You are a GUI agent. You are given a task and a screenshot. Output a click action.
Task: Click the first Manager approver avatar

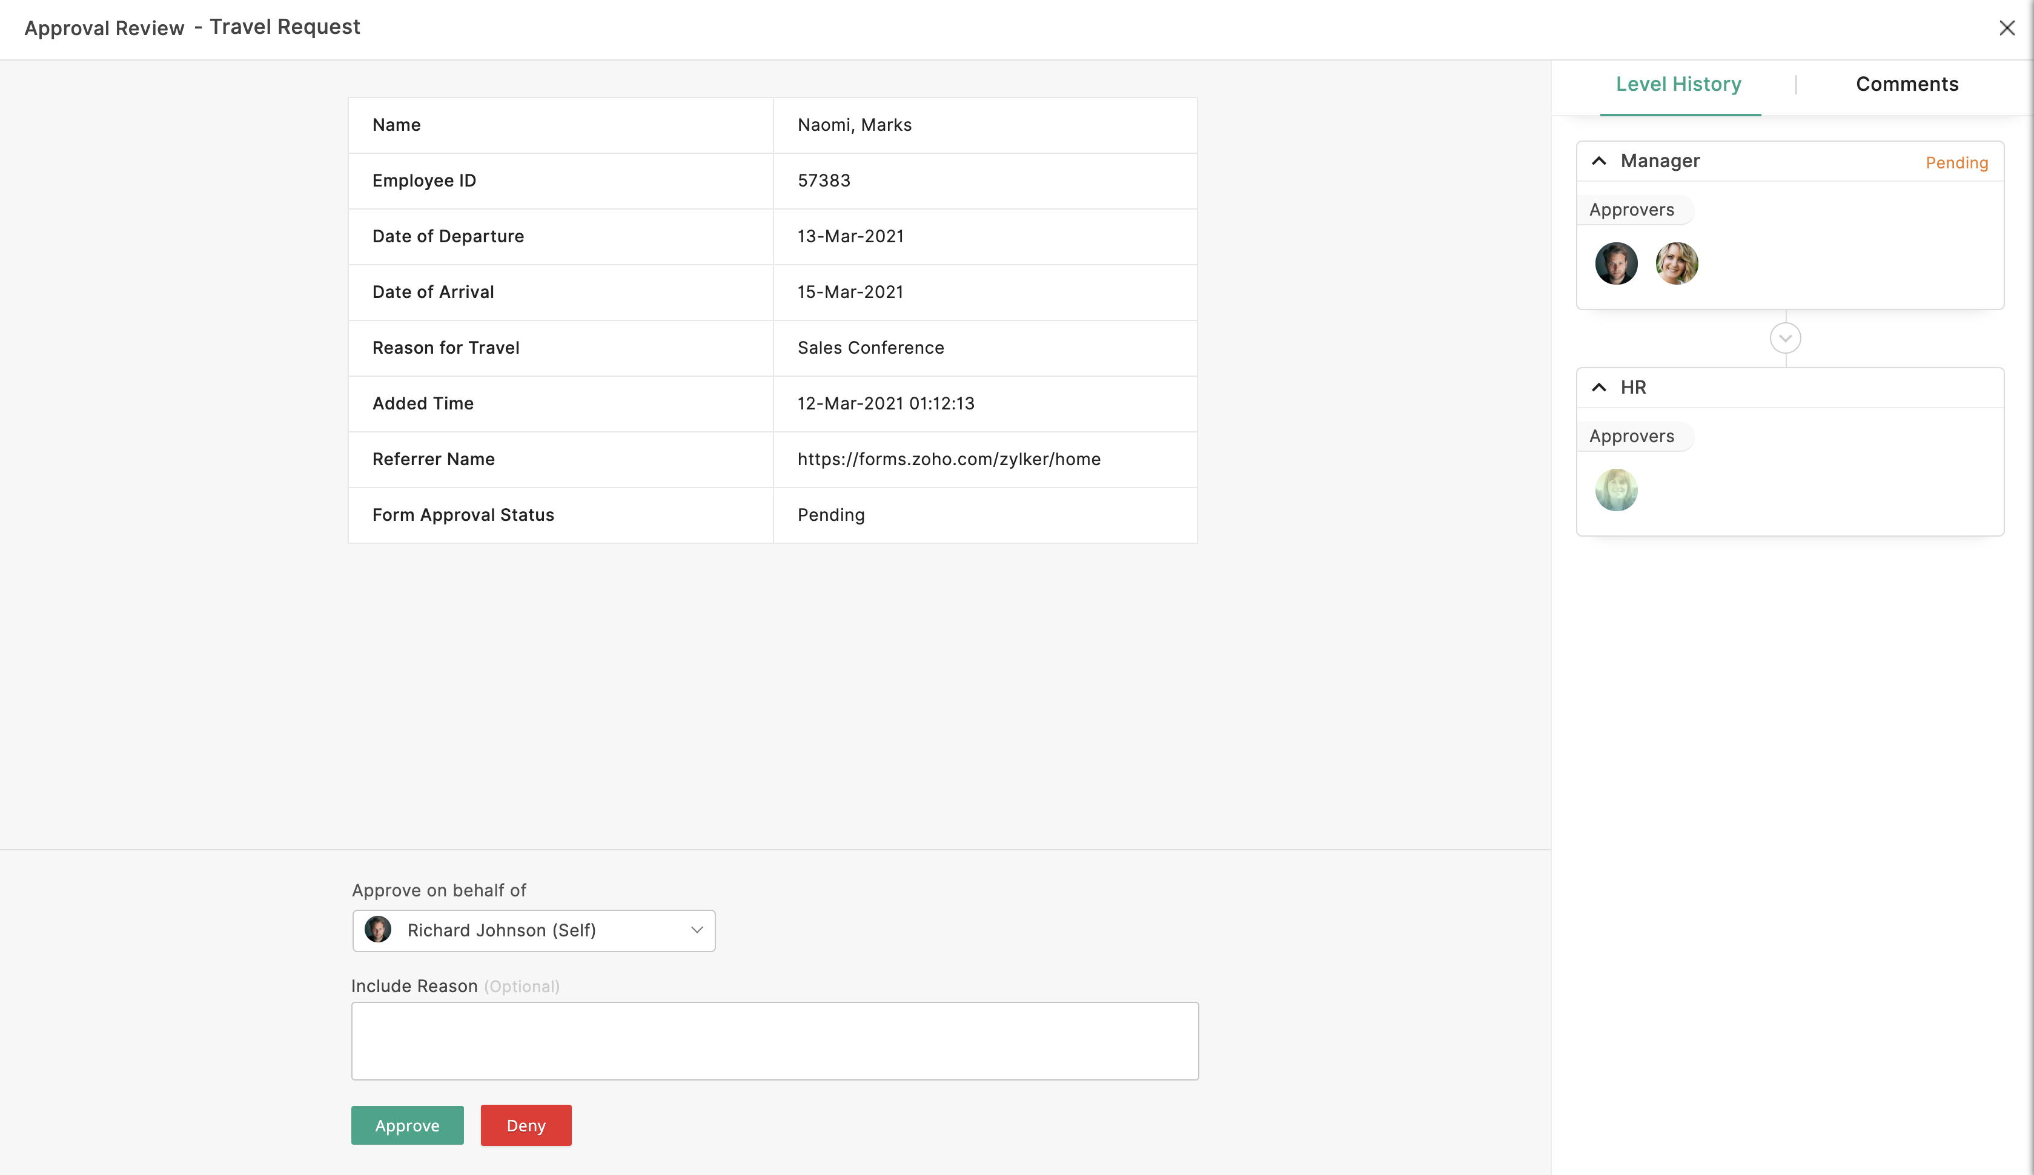pyautogui.click(x=1616, y=263)
